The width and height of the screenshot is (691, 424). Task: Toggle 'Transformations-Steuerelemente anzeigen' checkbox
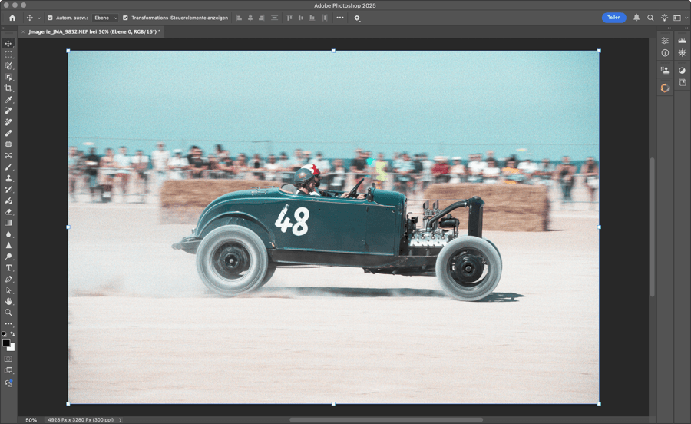125,18
